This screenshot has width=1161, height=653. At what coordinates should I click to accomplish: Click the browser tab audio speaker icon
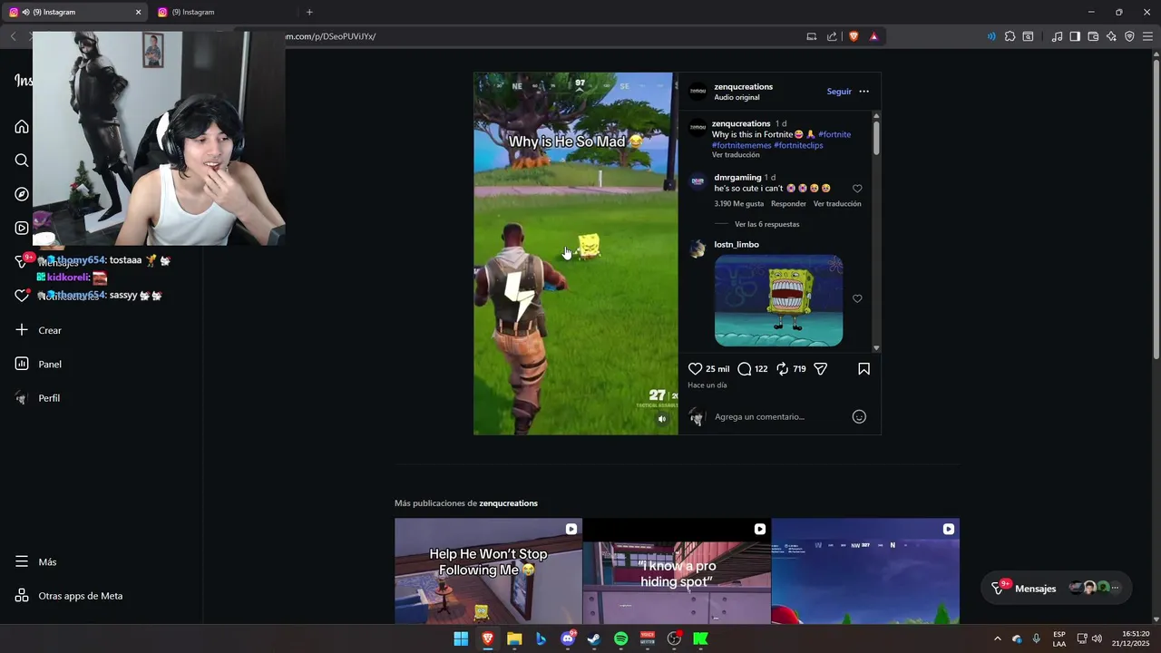[24, 12]
